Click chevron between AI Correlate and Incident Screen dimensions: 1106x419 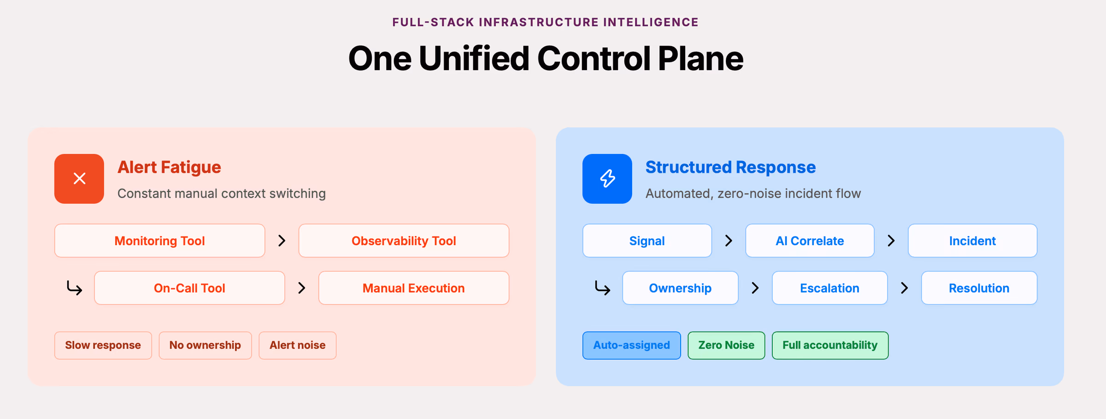pyautogui.click(x=891, y=241)
